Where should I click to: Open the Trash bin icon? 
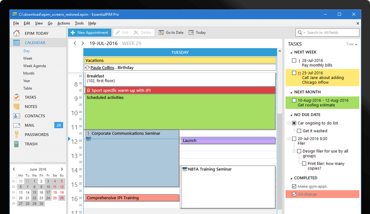coord(16,144)
